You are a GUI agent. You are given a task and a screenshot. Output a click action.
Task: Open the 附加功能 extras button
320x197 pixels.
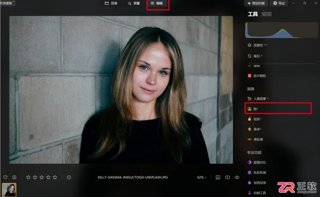coord(256,3)
